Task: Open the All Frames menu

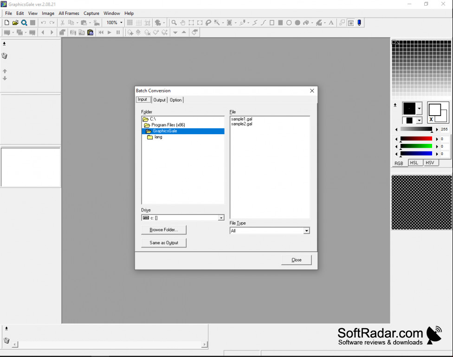Action: pos(69,13)
